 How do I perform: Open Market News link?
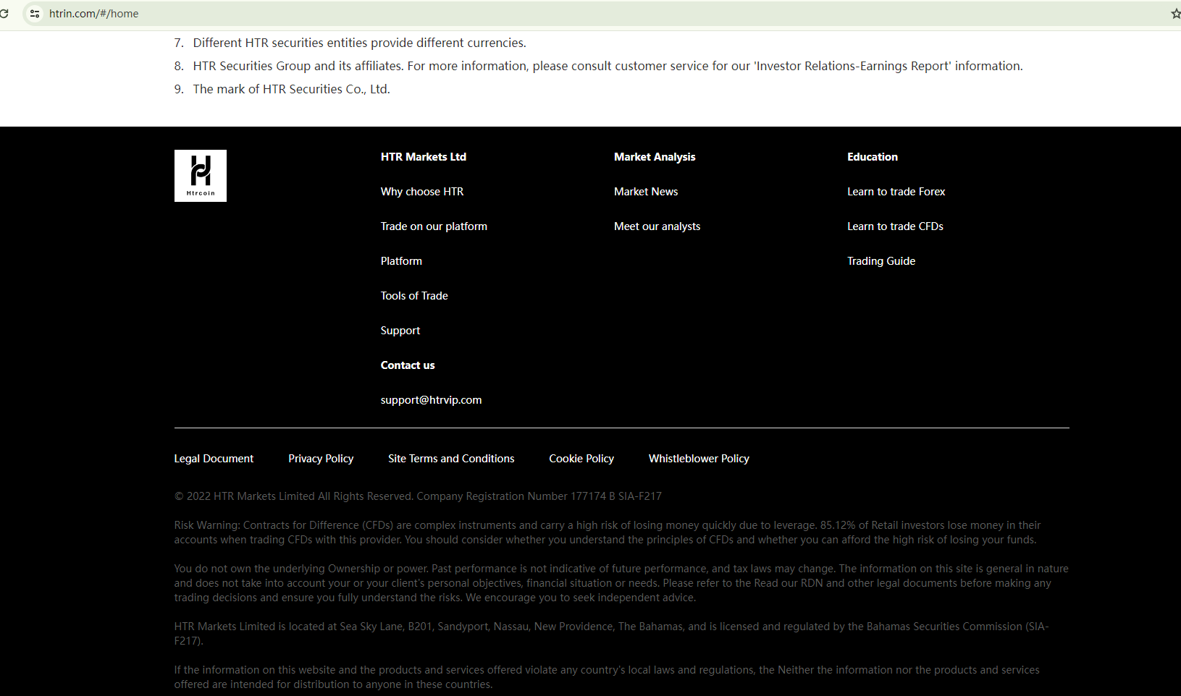645,192
